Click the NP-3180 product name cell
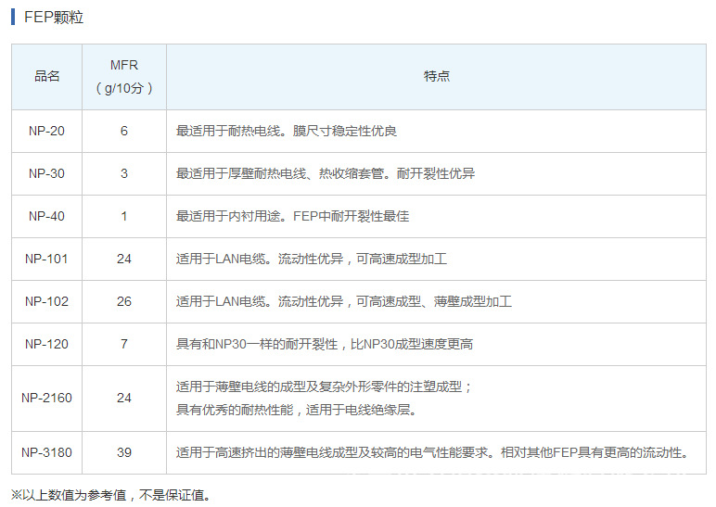The image size is (716, 507). click(46, 452)
